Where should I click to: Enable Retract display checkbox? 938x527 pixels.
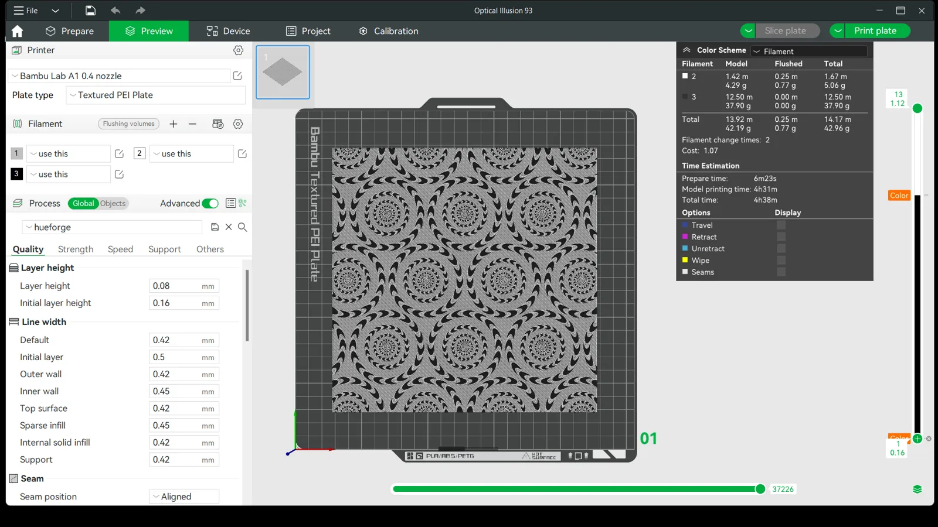[x=781, y=237]
